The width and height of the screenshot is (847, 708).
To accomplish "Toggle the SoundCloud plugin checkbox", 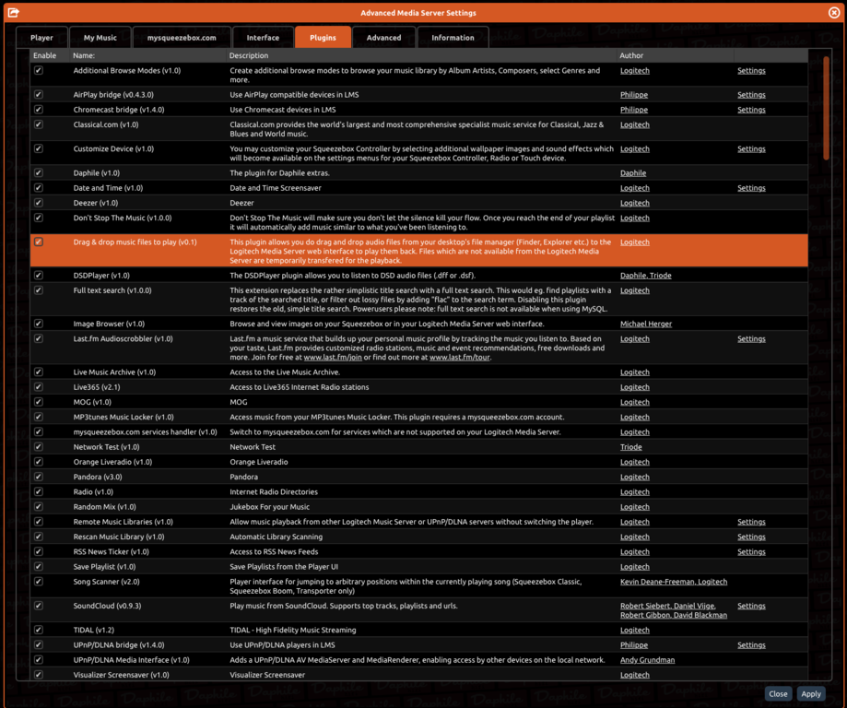I will tap(39, 606).
